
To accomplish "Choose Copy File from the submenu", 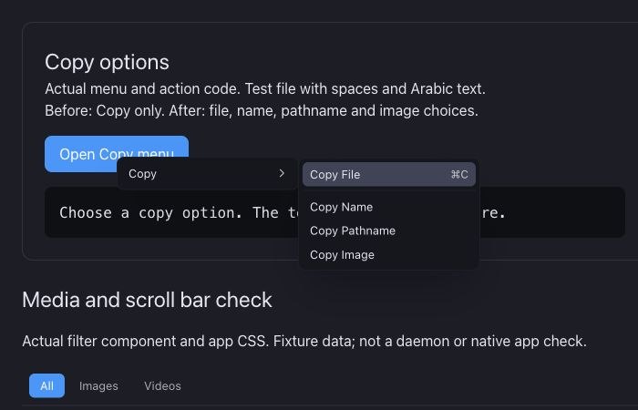I will (x=388, y=175).
